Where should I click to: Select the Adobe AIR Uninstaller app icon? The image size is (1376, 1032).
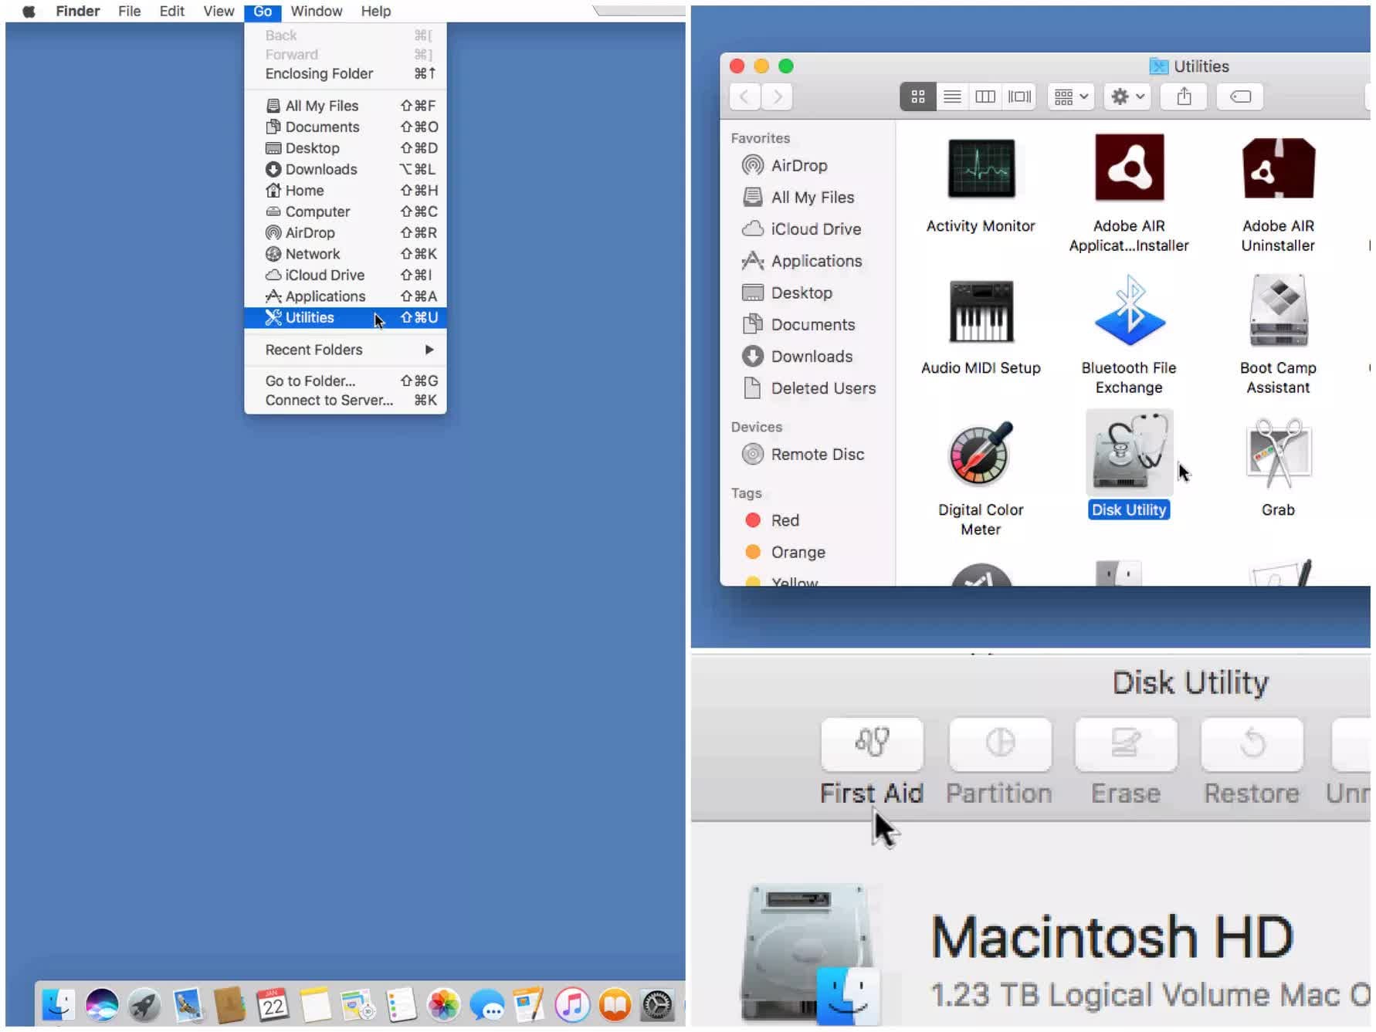pos(1278,167)
